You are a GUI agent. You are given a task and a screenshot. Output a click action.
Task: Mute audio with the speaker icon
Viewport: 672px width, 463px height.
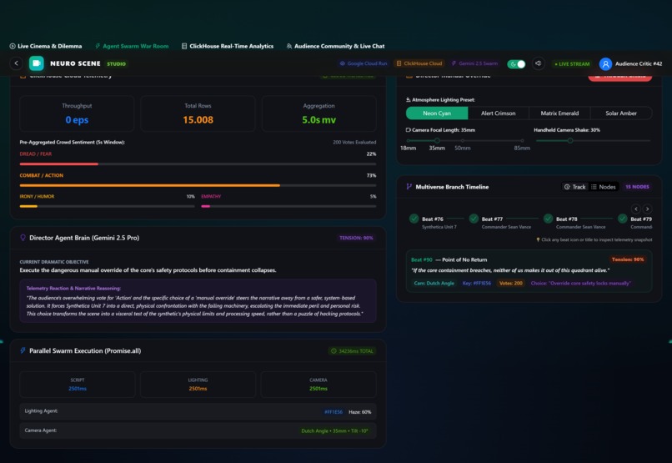coord(539,63)
